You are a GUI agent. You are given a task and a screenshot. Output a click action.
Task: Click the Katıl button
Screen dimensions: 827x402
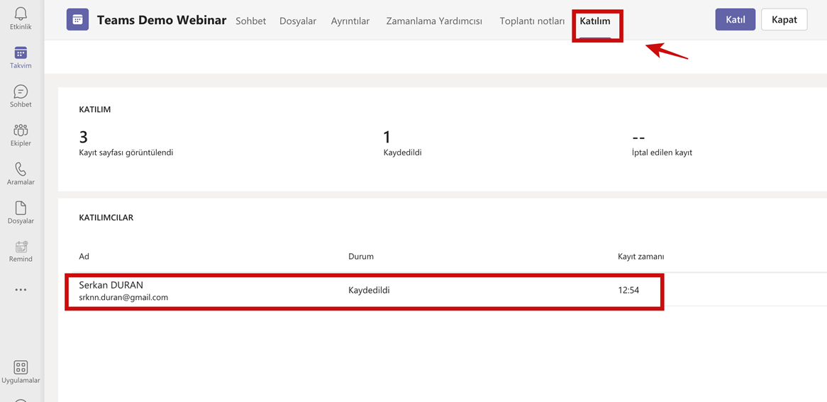[736, 20]
